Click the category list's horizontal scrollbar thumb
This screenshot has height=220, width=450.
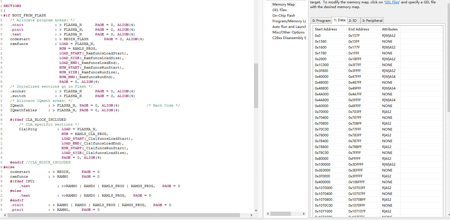pyautogui.click(x=281, y=214)
